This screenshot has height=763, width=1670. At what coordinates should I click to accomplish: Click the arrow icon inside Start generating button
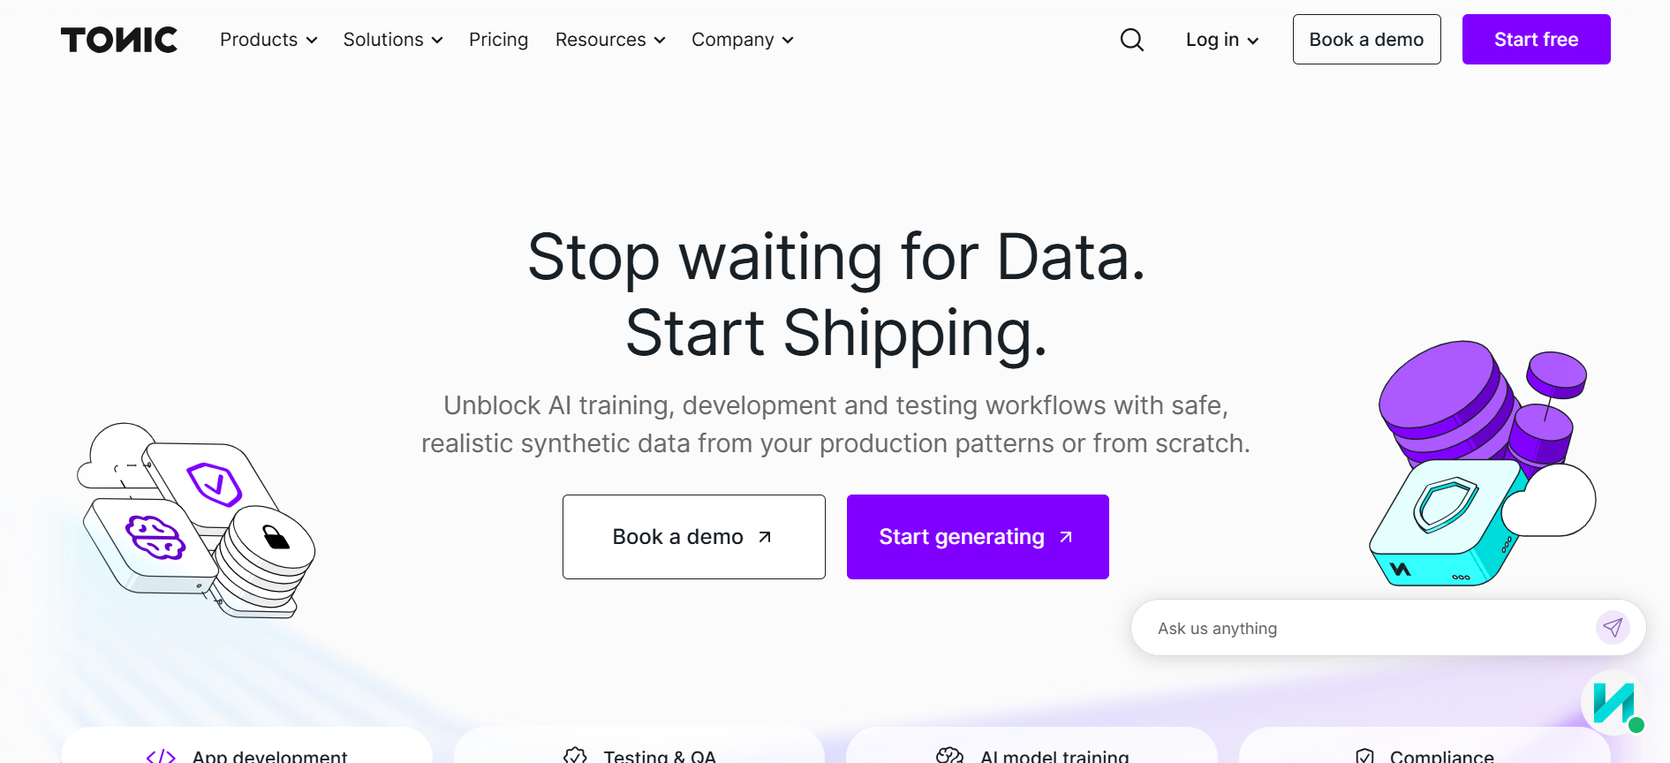1066,536
